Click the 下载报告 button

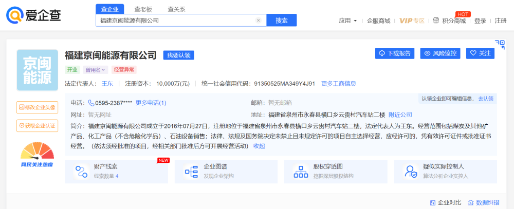coord(395,53)
